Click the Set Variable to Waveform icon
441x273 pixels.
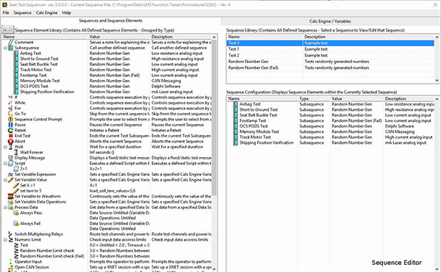click(x=10, y=197)
